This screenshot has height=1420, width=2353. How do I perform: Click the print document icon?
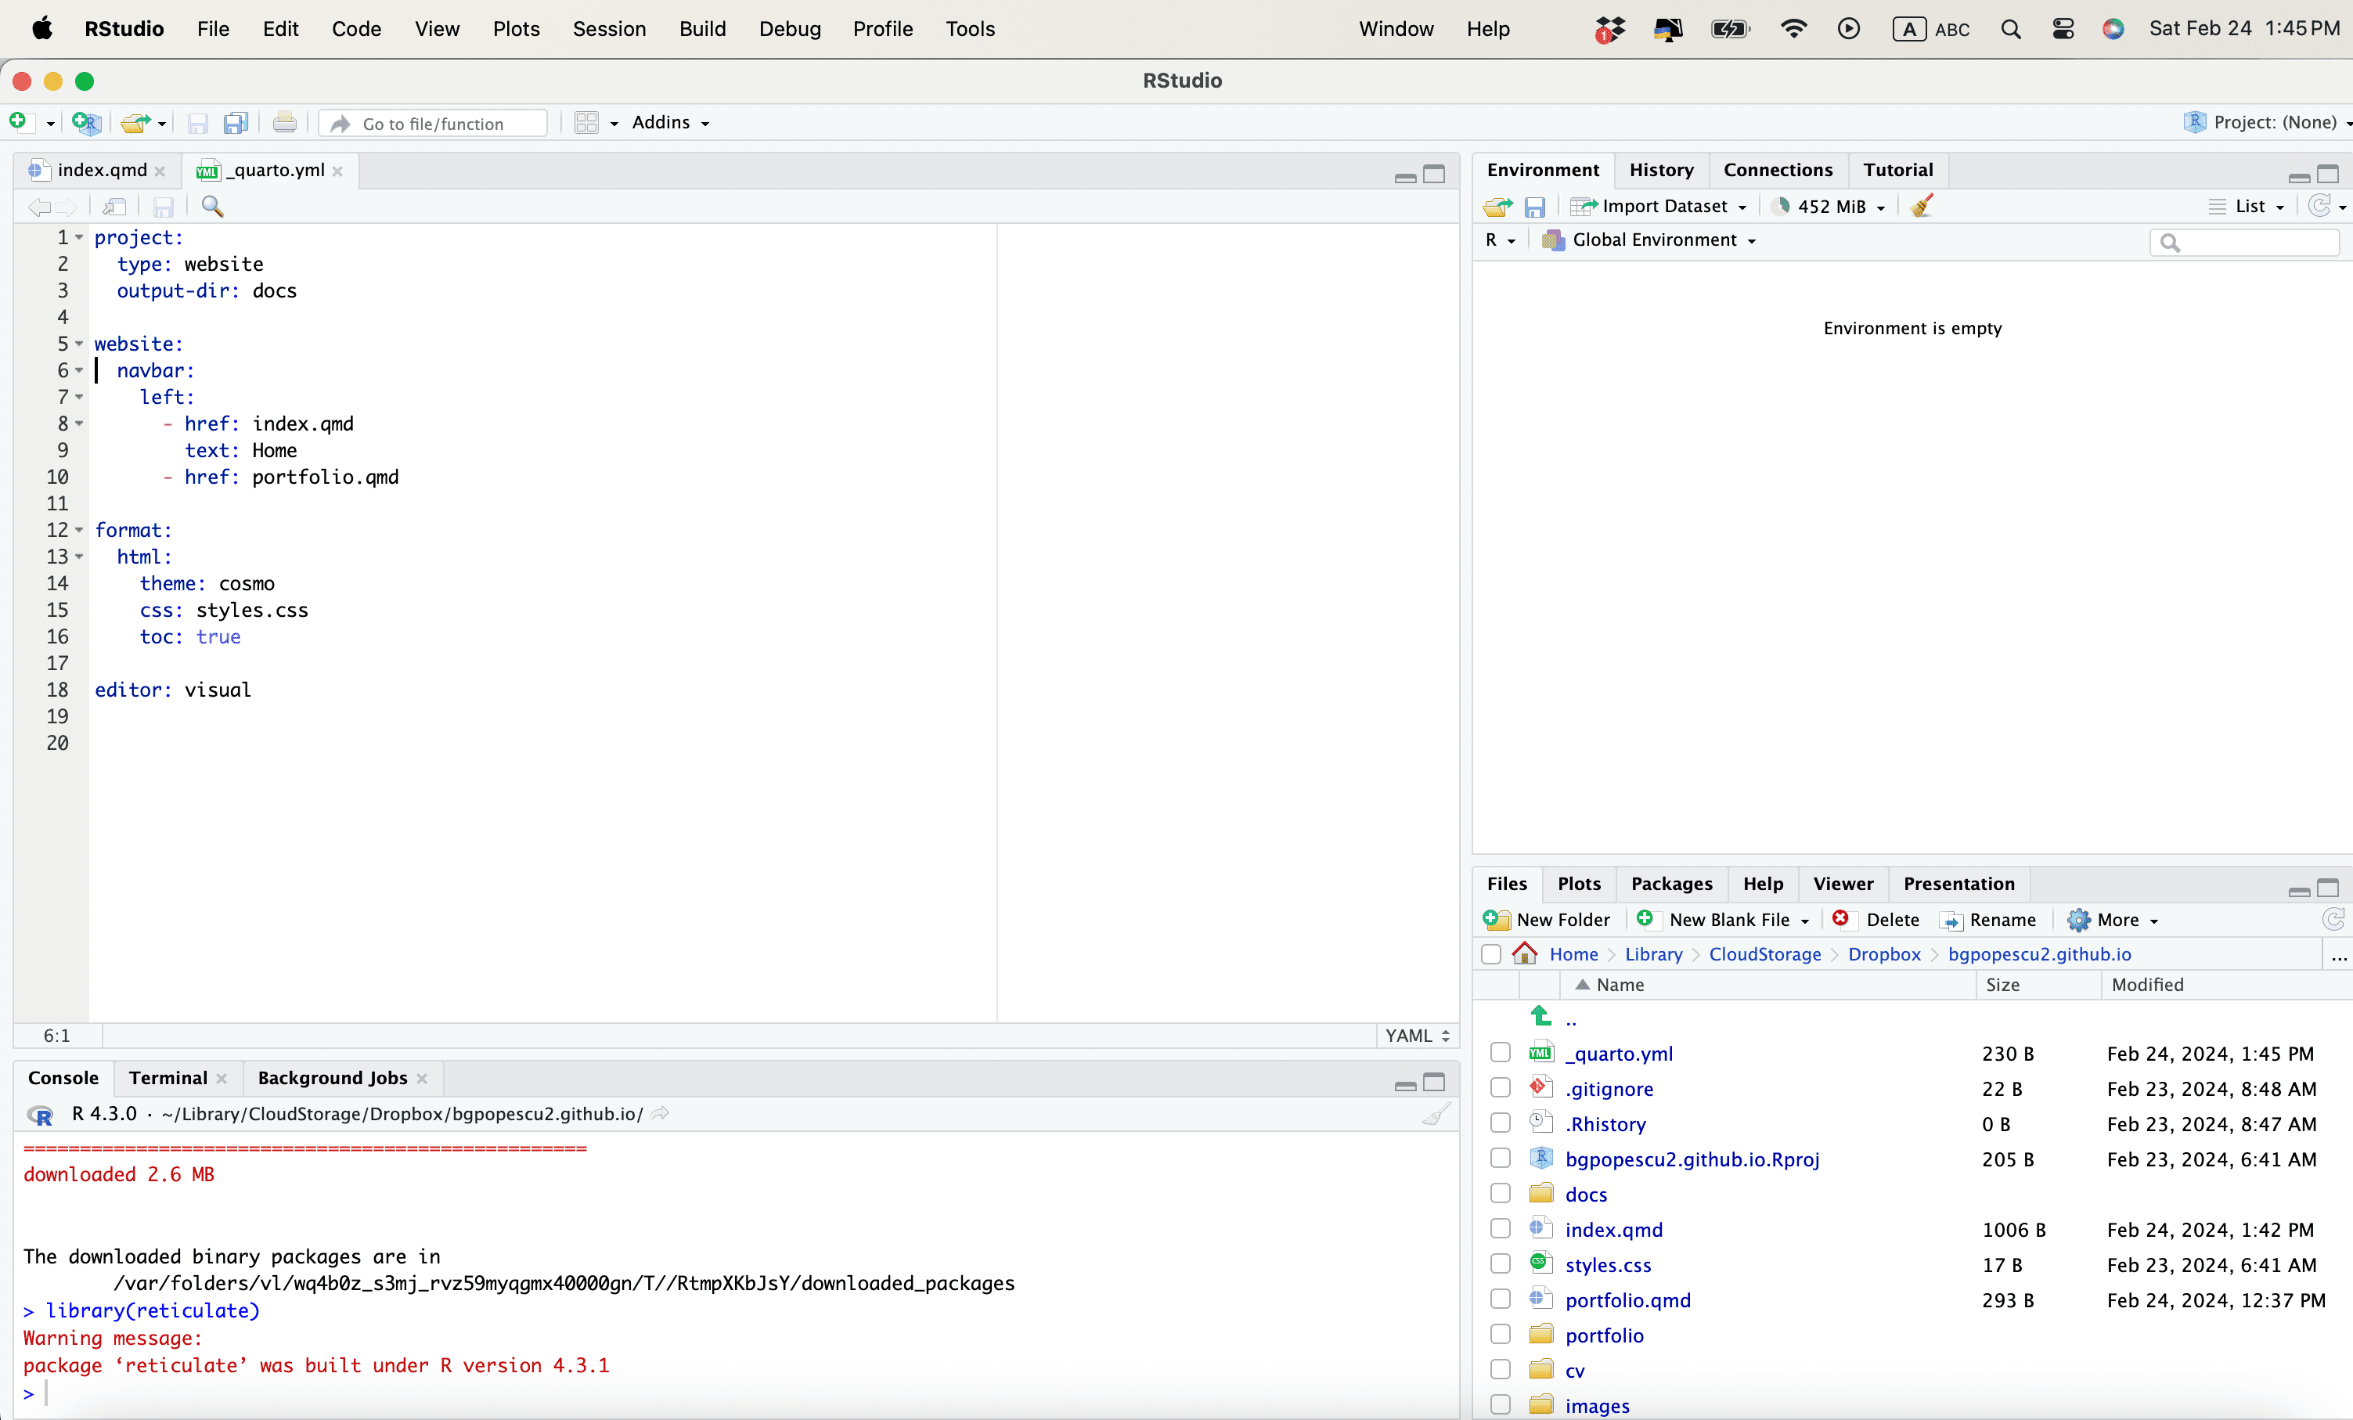coord(285,123)
